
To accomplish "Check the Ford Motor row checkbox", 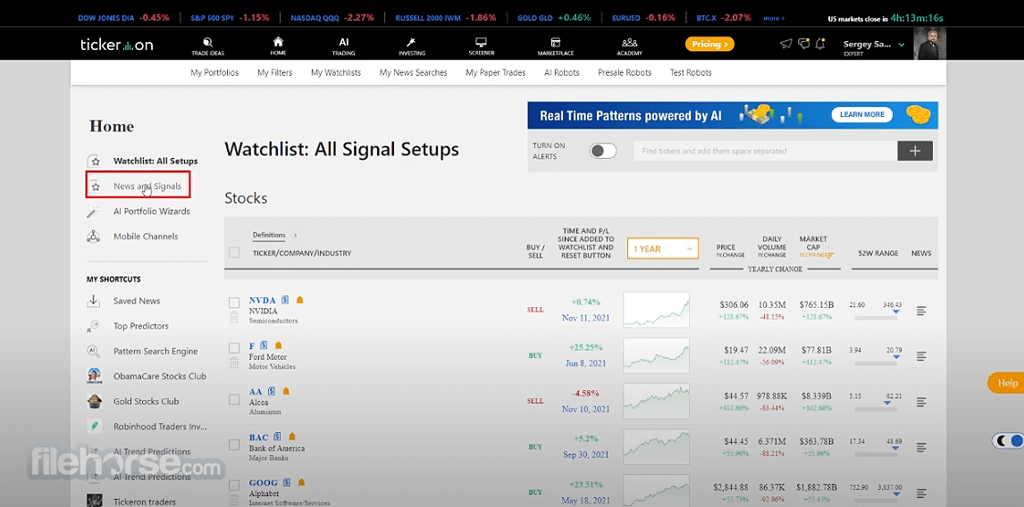I will pos(234,348).
